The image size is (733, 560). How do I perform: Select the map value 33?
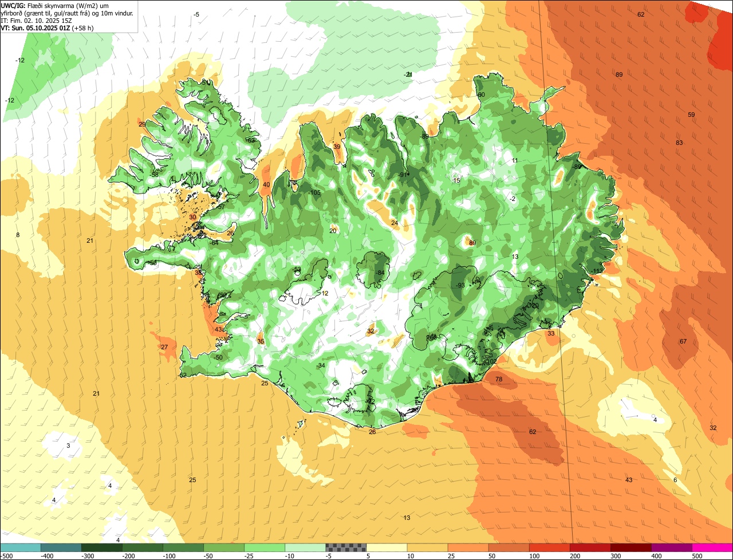pyautogui.click(x=551, y=333)
